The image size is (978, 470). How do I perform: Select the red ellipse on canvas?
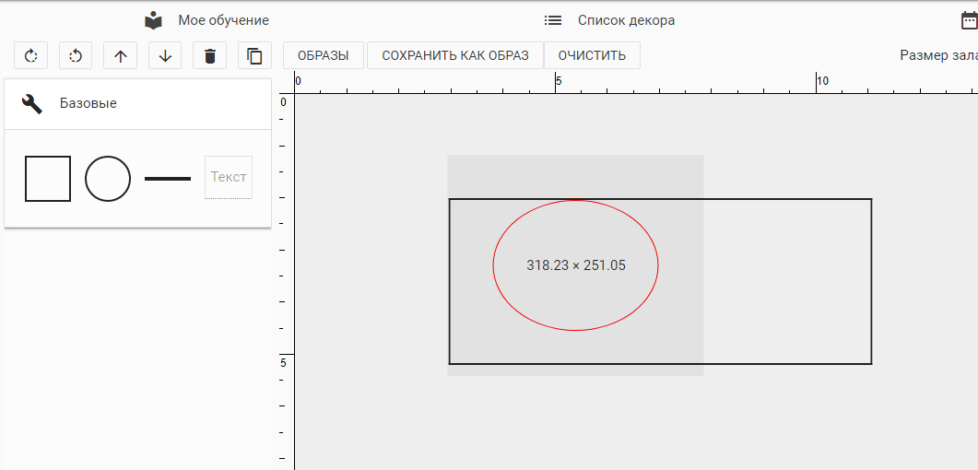[494, 265]
